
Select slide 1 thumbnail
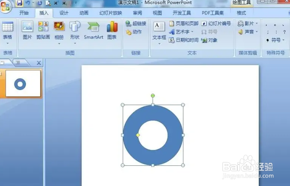click(23, 83)
